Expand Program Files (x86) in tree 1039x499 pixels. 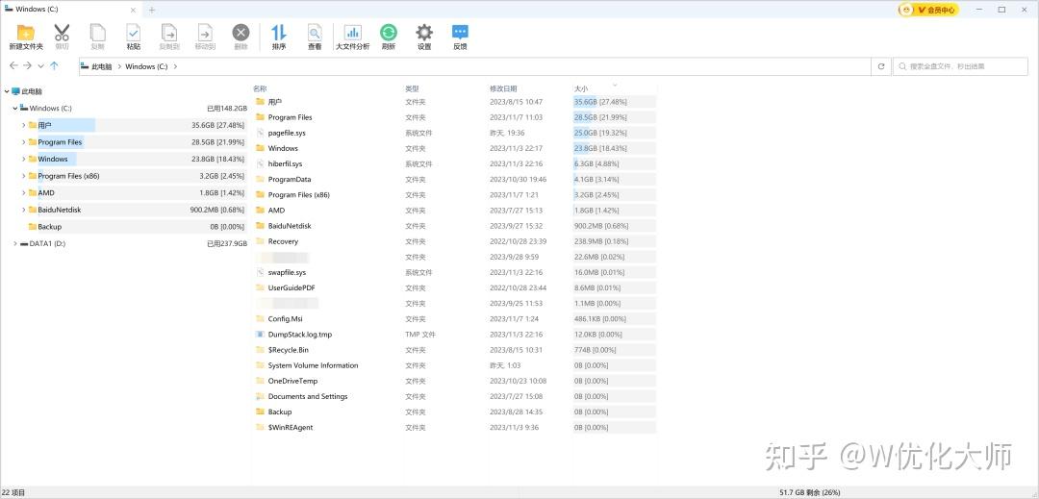click(x=24, y=176)
